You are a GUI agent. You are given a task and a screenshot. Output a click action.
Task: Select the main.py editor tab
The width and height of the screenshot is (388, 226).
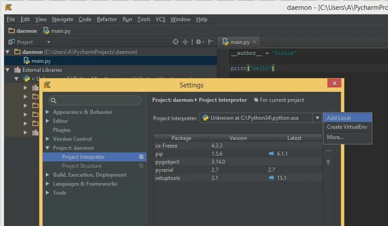[240, 42]
